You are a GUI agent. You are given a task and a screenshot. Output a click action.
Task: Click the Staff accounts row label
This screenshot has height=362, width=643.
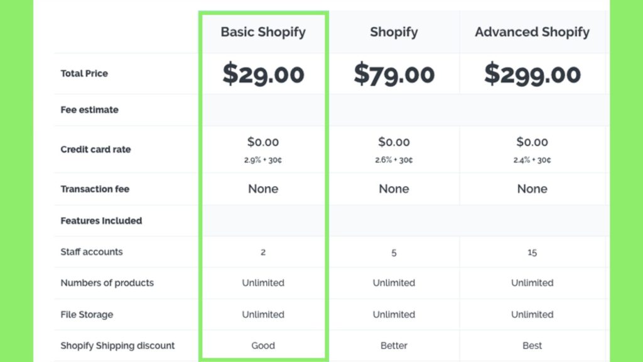[x=92, y=252]
